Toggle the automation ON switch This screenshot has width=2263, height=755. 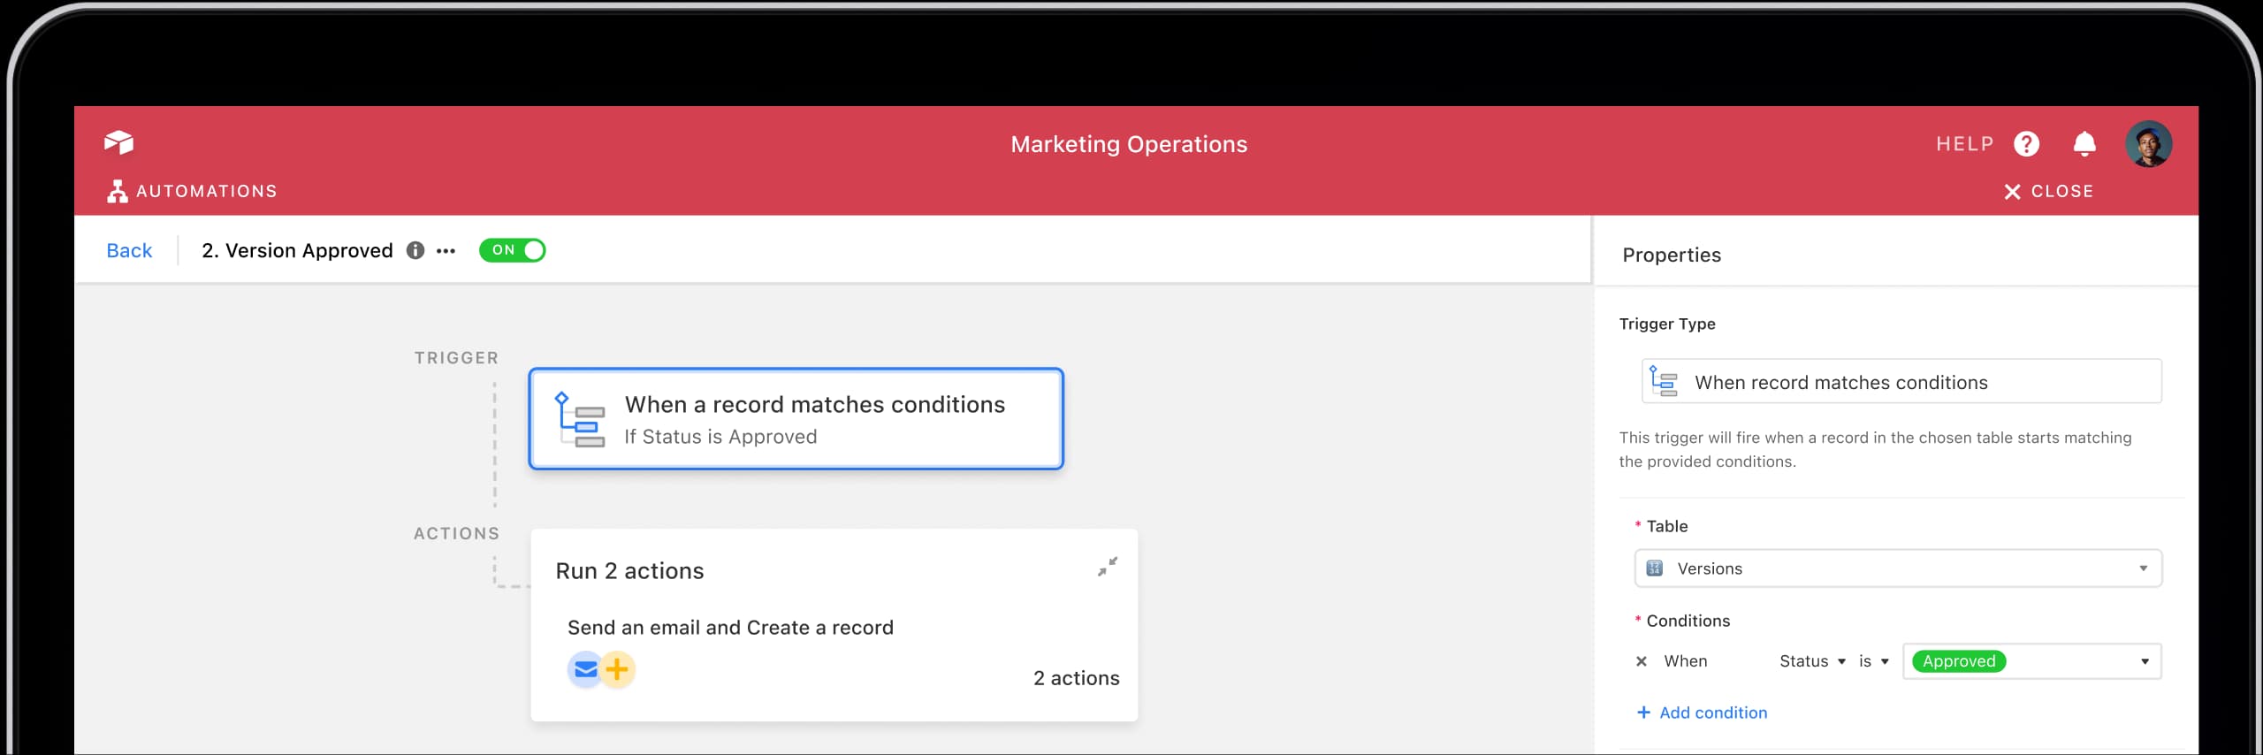(512, 250)
